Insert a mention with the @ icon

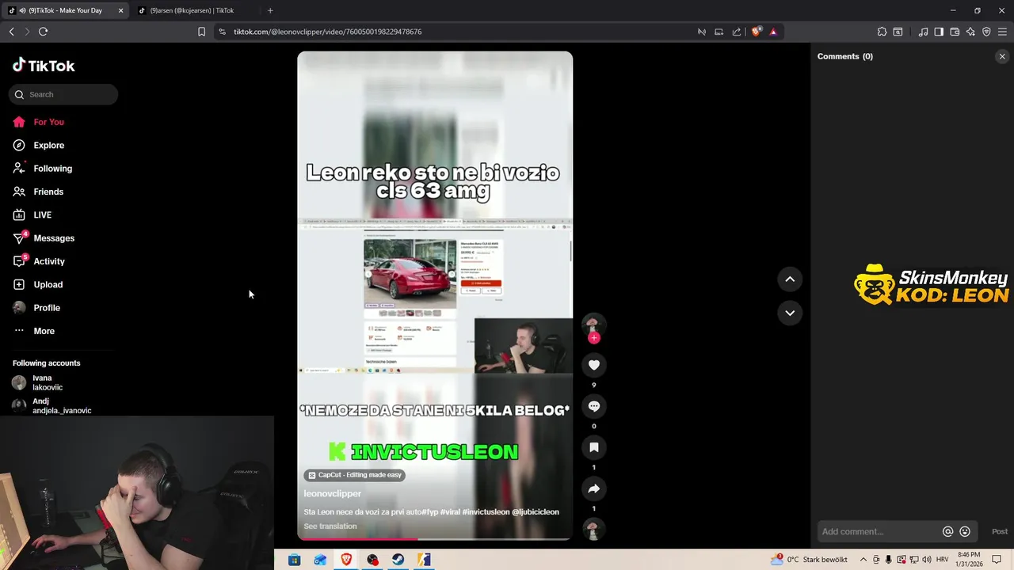tap(947, 532)
